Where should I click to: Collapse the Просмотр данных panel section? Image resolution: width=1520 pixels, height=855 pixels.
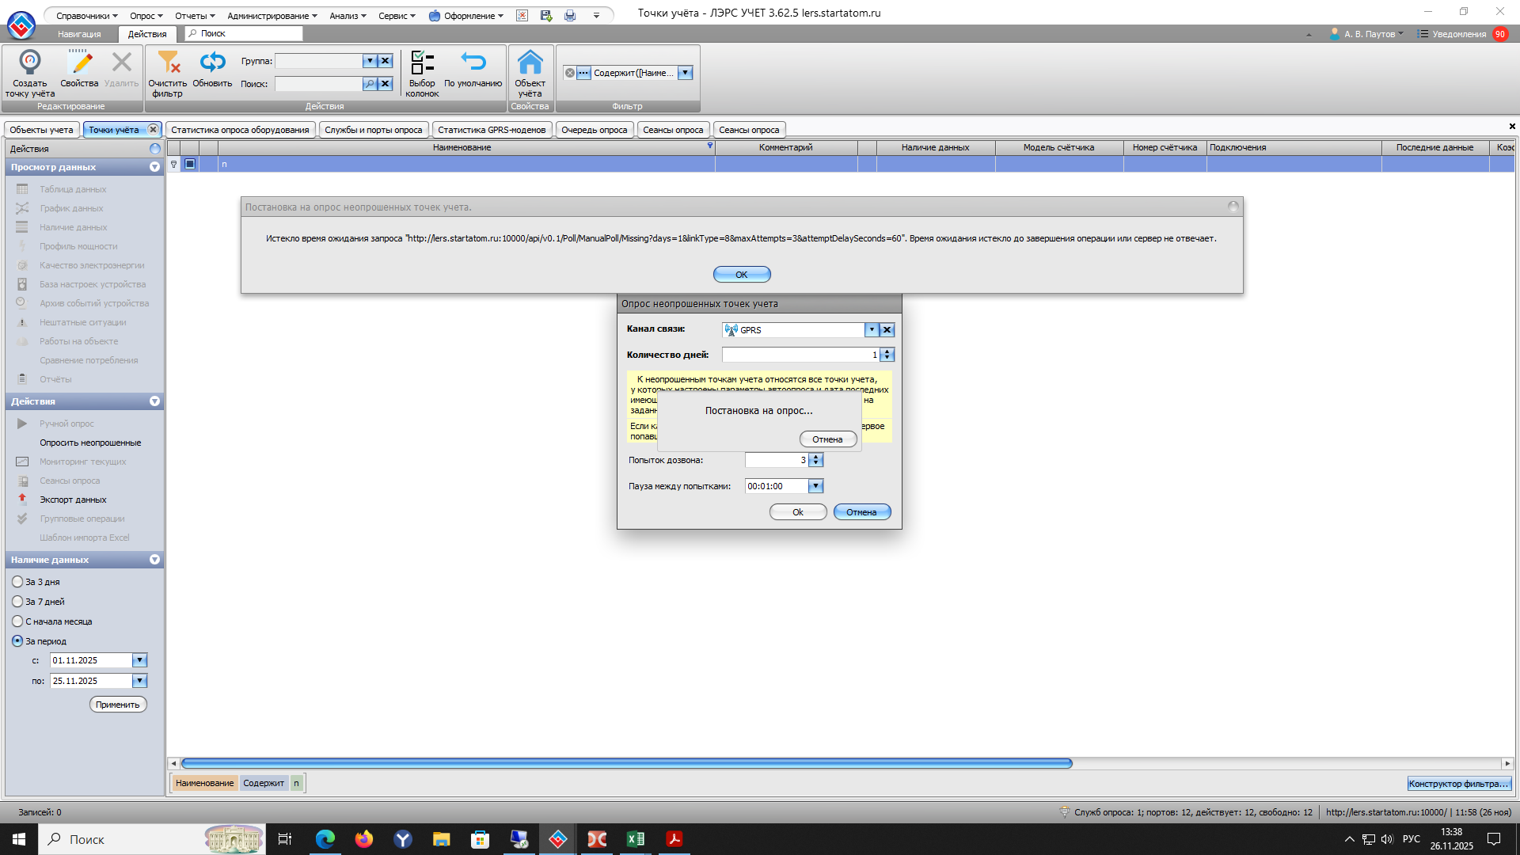click(x=154, y=167)
